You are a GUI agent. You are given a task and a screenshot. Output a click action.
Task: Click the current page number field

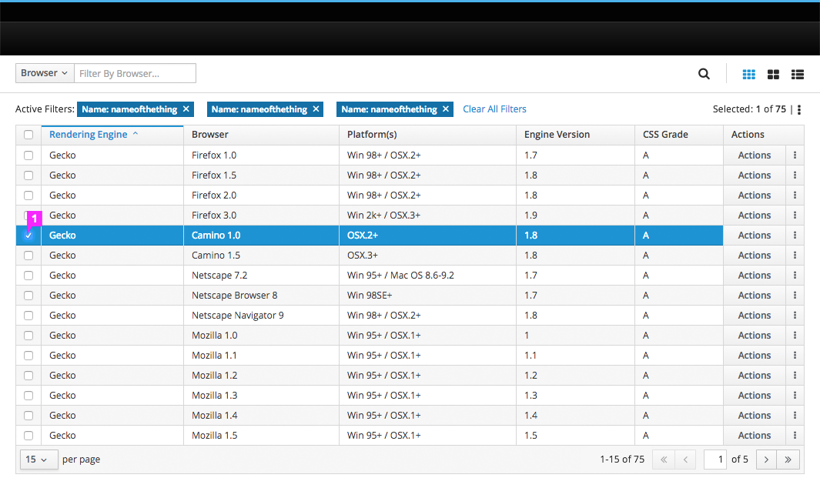point(715,460)
